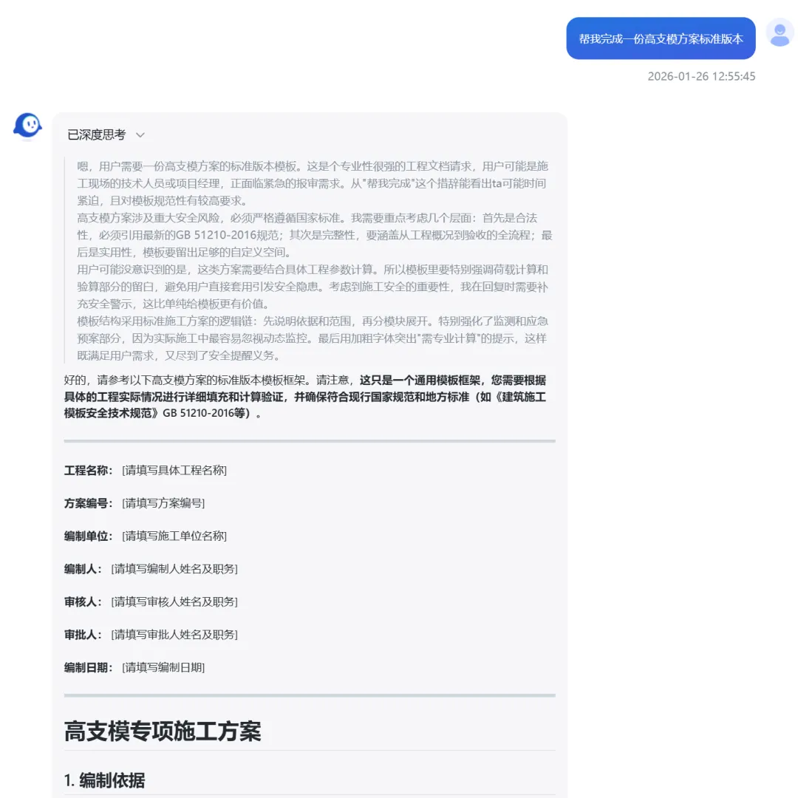798x798 pixels.
Task: Click the 已深度思考 label
Action: click(x=96, y=135)
